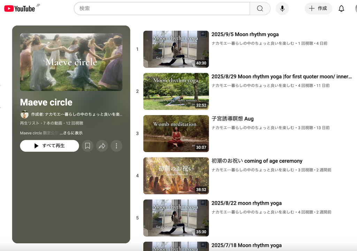This screenshot has height=251, width=357.
Task: Open the 2025/8/22 moon rhythm yoga title
Action: click(246, 203)
